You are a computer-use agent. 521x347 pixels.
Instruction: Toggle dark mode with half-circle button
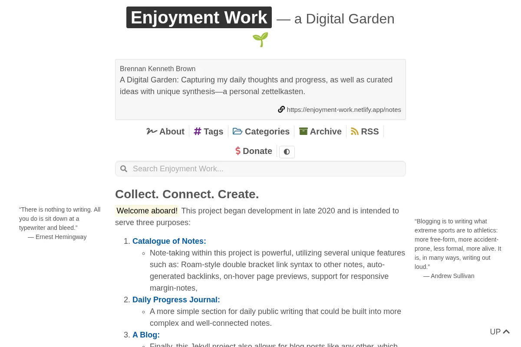(287, 152)
